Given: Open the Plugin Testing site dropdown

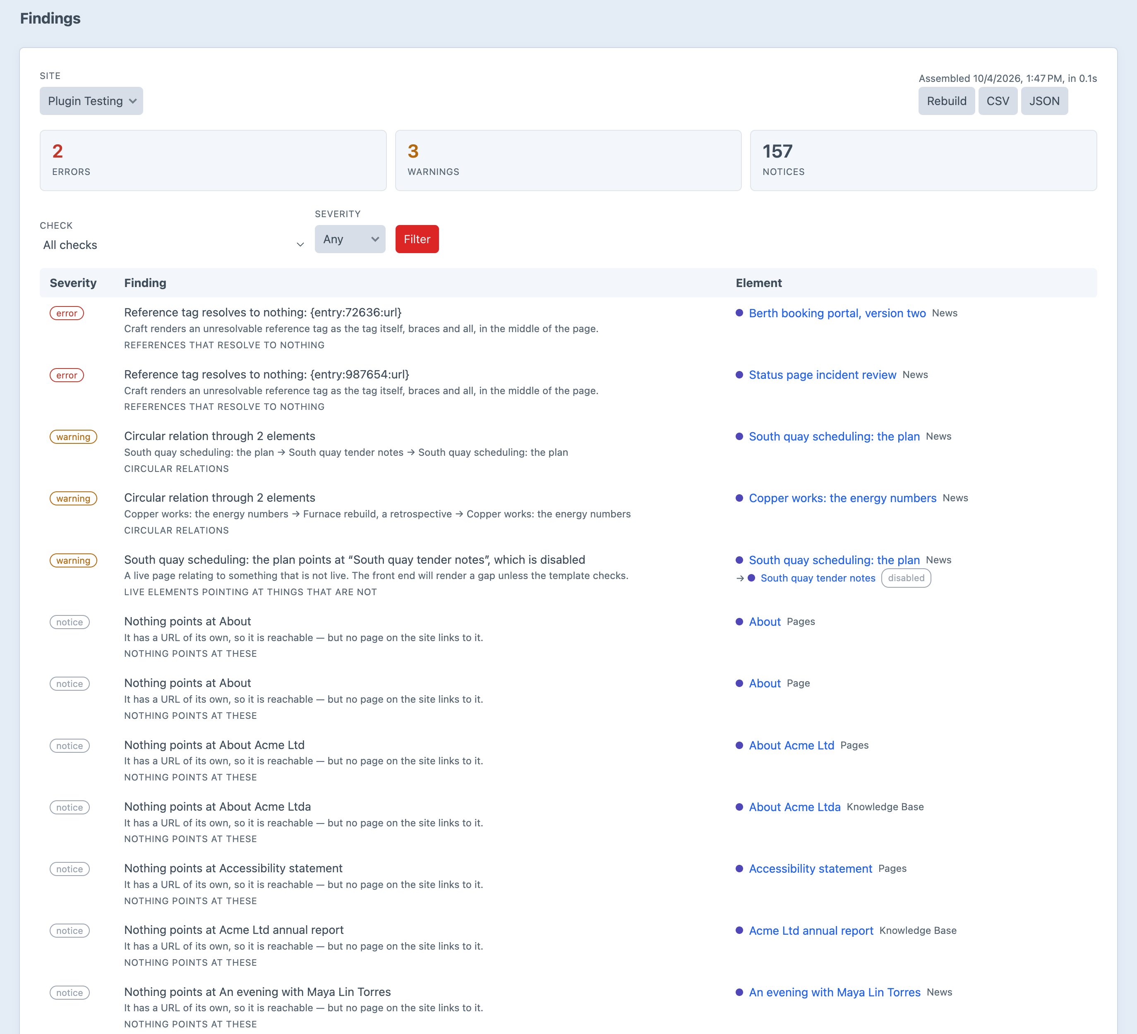Looking at the screenshot, I should pyautogui.click(x=91, y=101).
